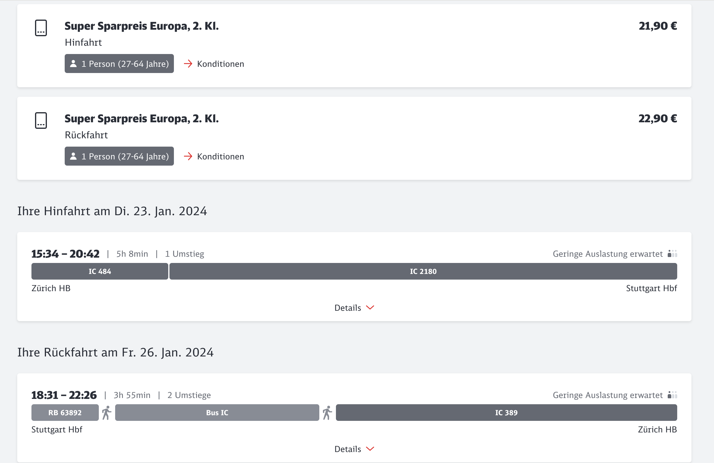Select the IC 2180 train segment
Screen dimensions: 714x463
tap(423, 271)
